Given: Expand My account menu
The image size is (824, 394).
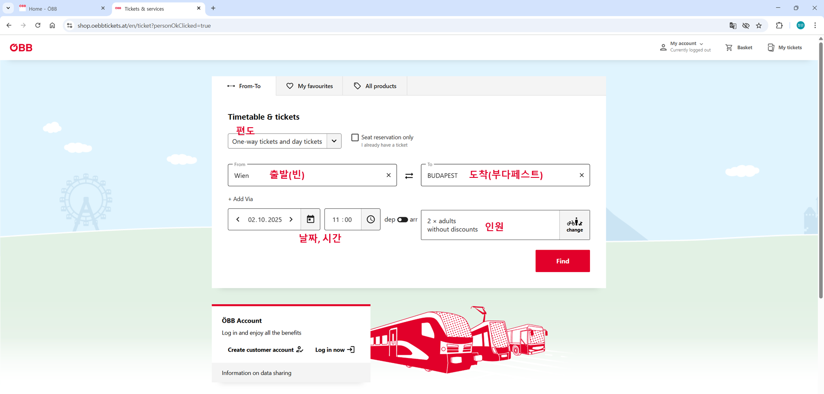Looking at the screenshot, I should pyautogui.click(x=685, y=47).
